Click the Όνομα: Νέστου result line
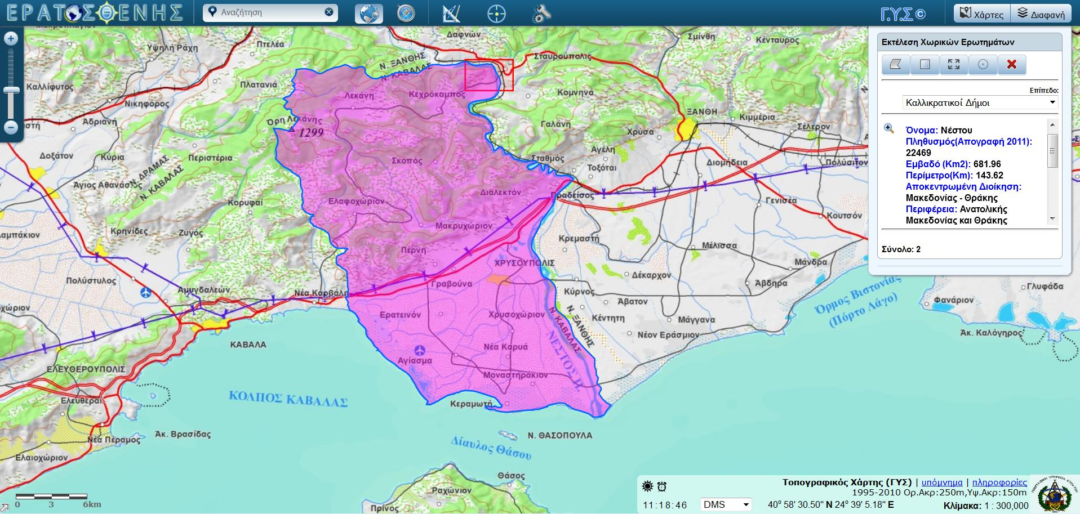1080x514 pixels. [939, 130]
